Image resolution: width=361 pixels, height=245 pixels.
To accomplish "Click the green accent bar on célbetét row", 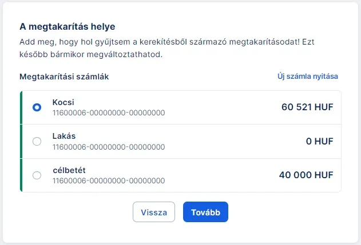I will pyautogui.click(x=21, y=175).
